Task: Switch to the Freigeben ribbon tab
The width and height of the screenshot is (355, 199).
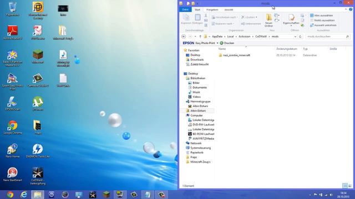Action: pyautogui.click(x=212, y=9)
